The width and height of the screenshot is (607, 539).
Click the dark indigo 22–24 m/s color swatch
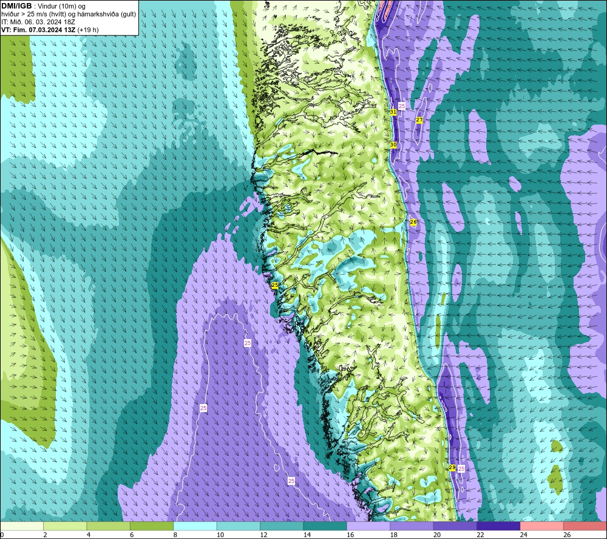click(498, 526)
